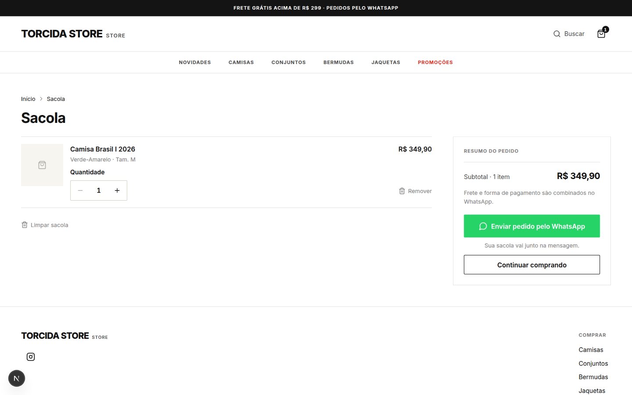This screenshot has height=395, width=632.
Task: Click the Torcida Store logo in header
Action: (73, 34)
